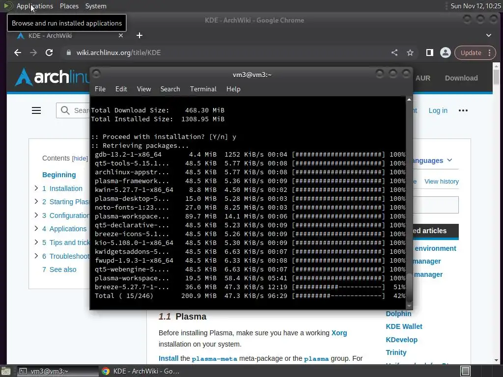The image size is (503, 377).
Task: Open the wiki hamburger sidebar menu
Action: [x=36, y=110]
